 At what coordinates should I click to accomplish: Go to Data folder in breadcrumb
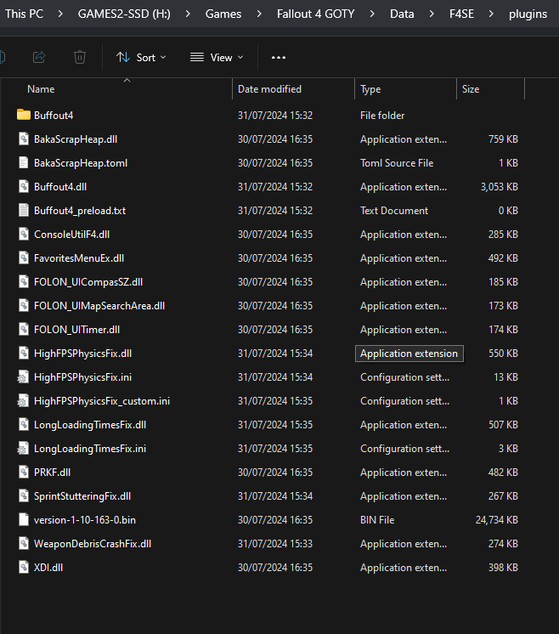click(x=402, y=14)
